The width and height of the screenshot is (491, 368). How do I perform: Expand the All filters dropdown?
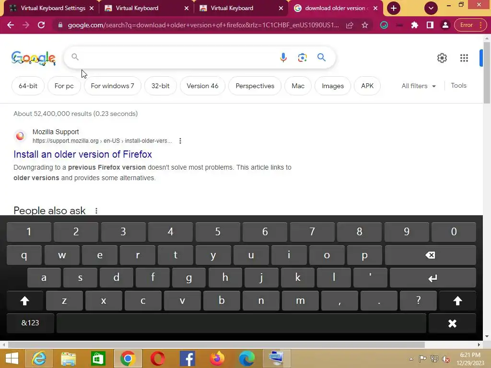pyautogui.click(x=418, y=86)
